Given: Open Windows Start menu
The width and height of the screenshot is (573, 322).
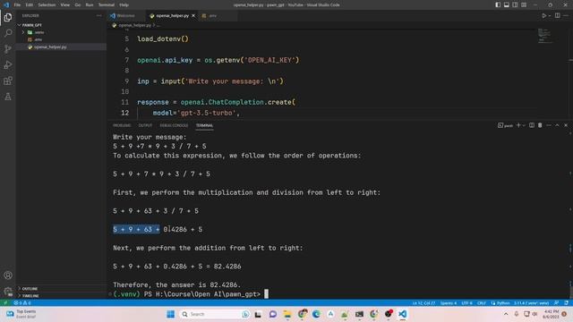Looking at the screenshot, I should point(171,314).
